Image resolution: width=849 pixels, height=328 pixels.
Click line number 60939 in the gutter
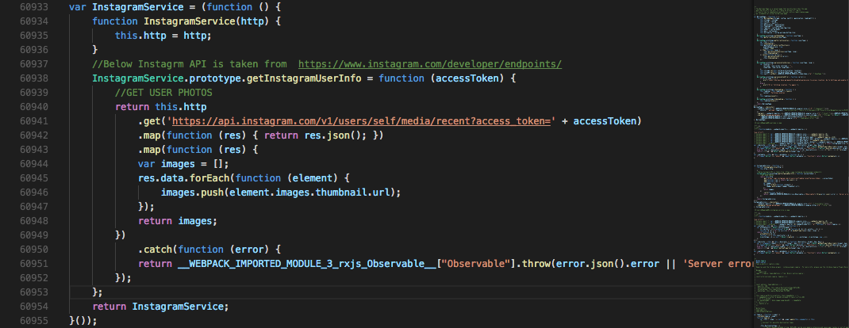pyautogui.click(x=34, y=93)
